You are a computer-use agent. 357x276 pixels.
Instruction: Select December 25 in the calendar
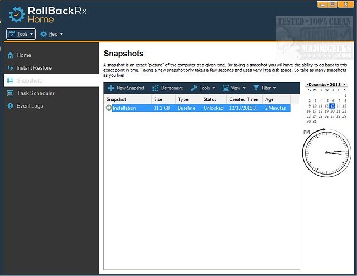pos(321,116)
